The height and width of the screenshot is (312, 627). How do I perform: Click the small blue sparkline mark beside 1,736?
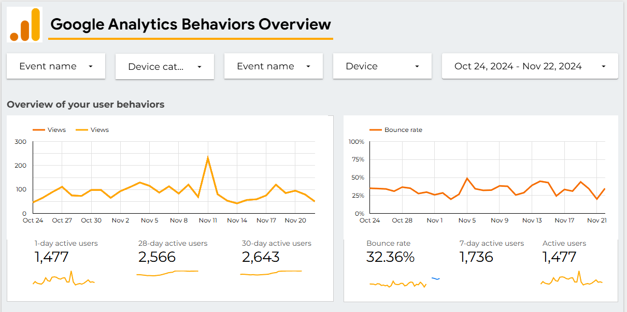pos(436,279)
